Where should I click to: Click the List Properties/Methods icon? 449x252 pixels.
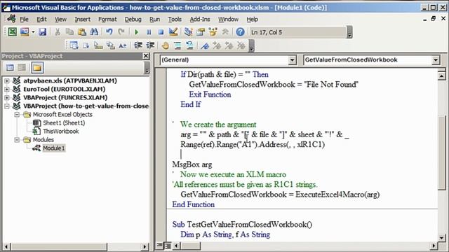[74, 45]
